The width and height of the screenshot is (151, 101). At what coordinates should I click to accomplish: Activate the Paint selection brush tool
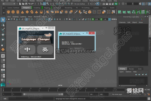(3, 30)
